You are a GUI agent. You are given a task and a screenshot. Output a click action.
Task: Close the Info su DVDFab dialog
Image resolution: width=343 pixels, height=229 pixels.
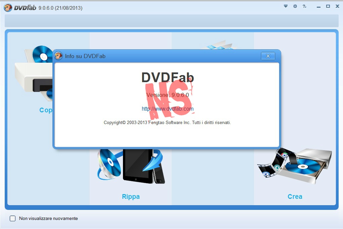tap(268, 56)
